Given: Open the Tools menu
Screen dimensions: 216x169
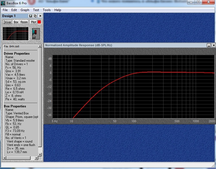Looking at the screenshot, I should point(47,10).
